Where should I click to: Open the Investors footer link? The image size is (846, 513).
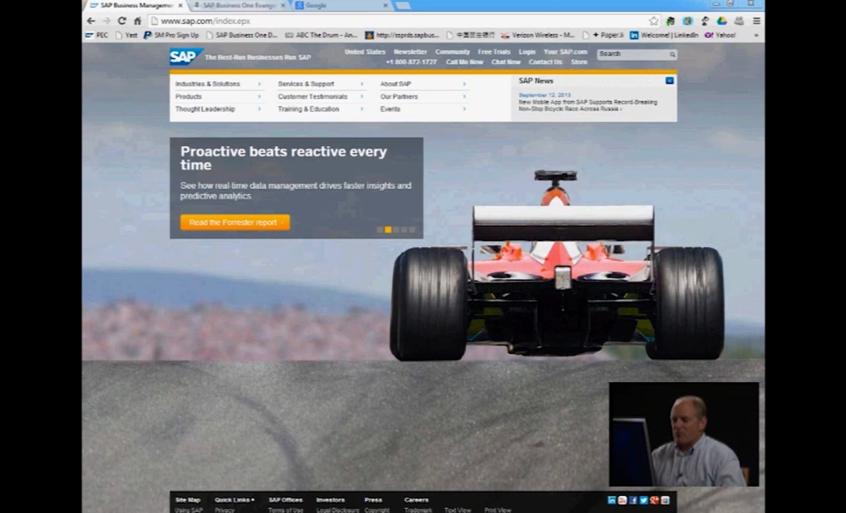330,500
